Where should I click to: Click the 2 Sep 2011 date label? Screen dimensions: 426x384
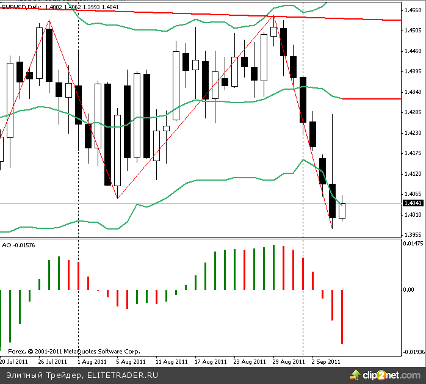pos(326,361)
